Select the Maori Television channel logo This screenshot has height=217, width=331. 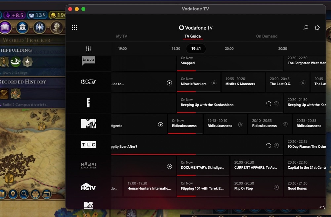click(88, 165)
